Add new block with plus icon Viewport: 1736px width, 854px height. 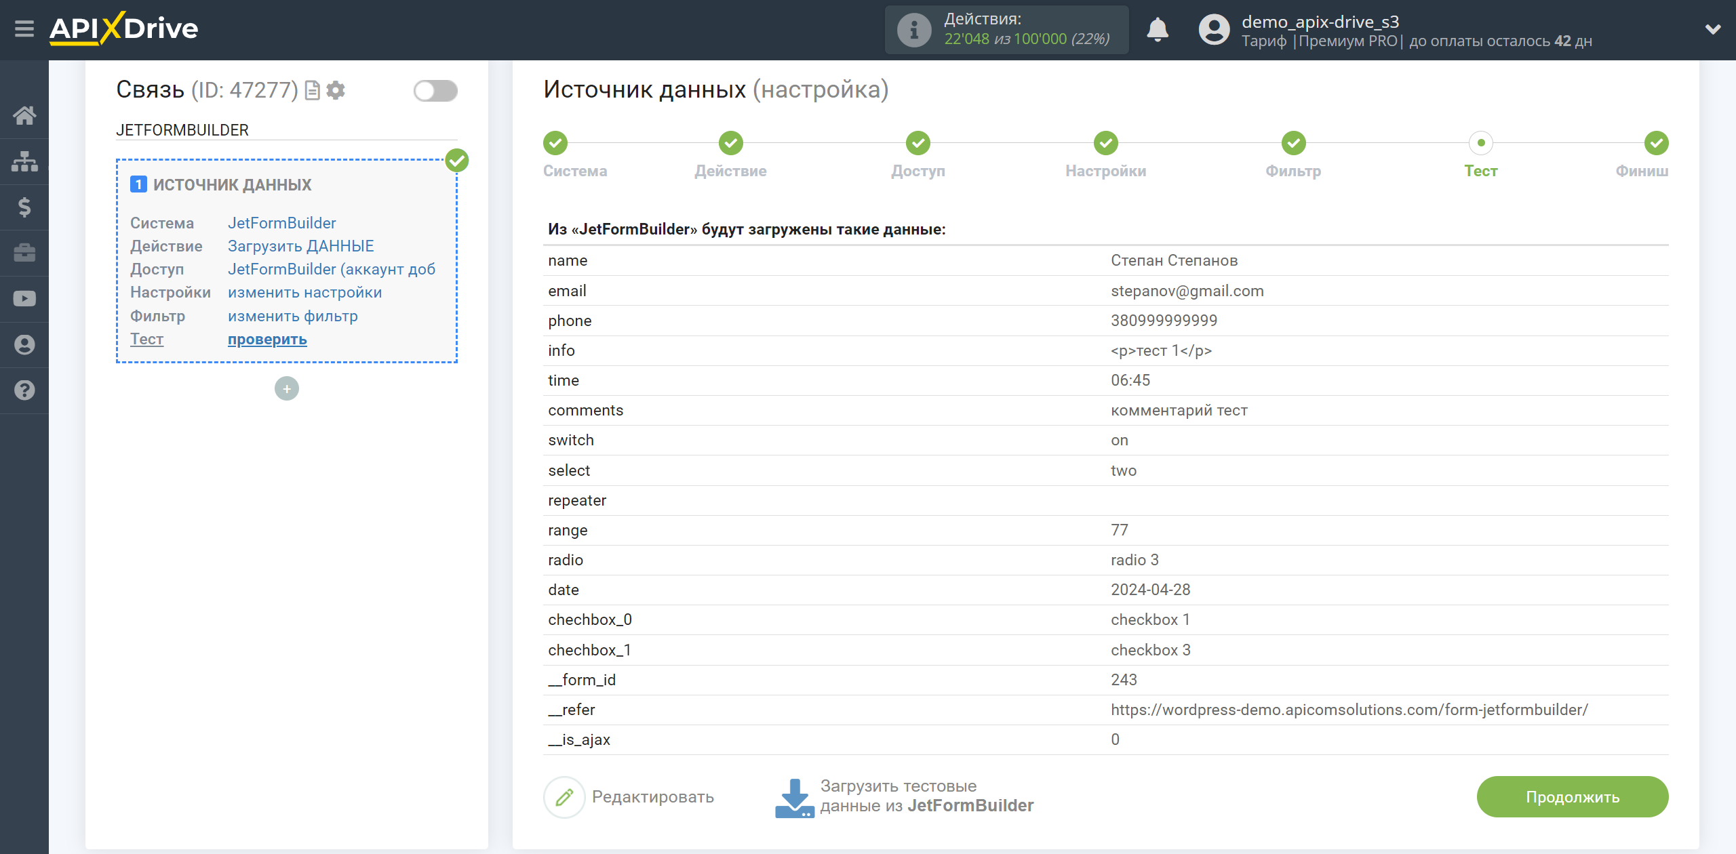287,388
